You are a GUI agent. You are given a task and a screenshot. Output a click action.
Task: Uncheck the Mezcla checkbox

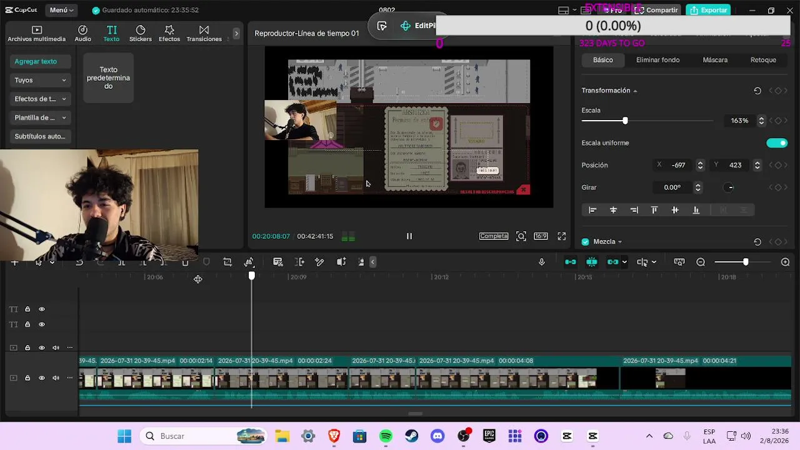coord(586,242)
